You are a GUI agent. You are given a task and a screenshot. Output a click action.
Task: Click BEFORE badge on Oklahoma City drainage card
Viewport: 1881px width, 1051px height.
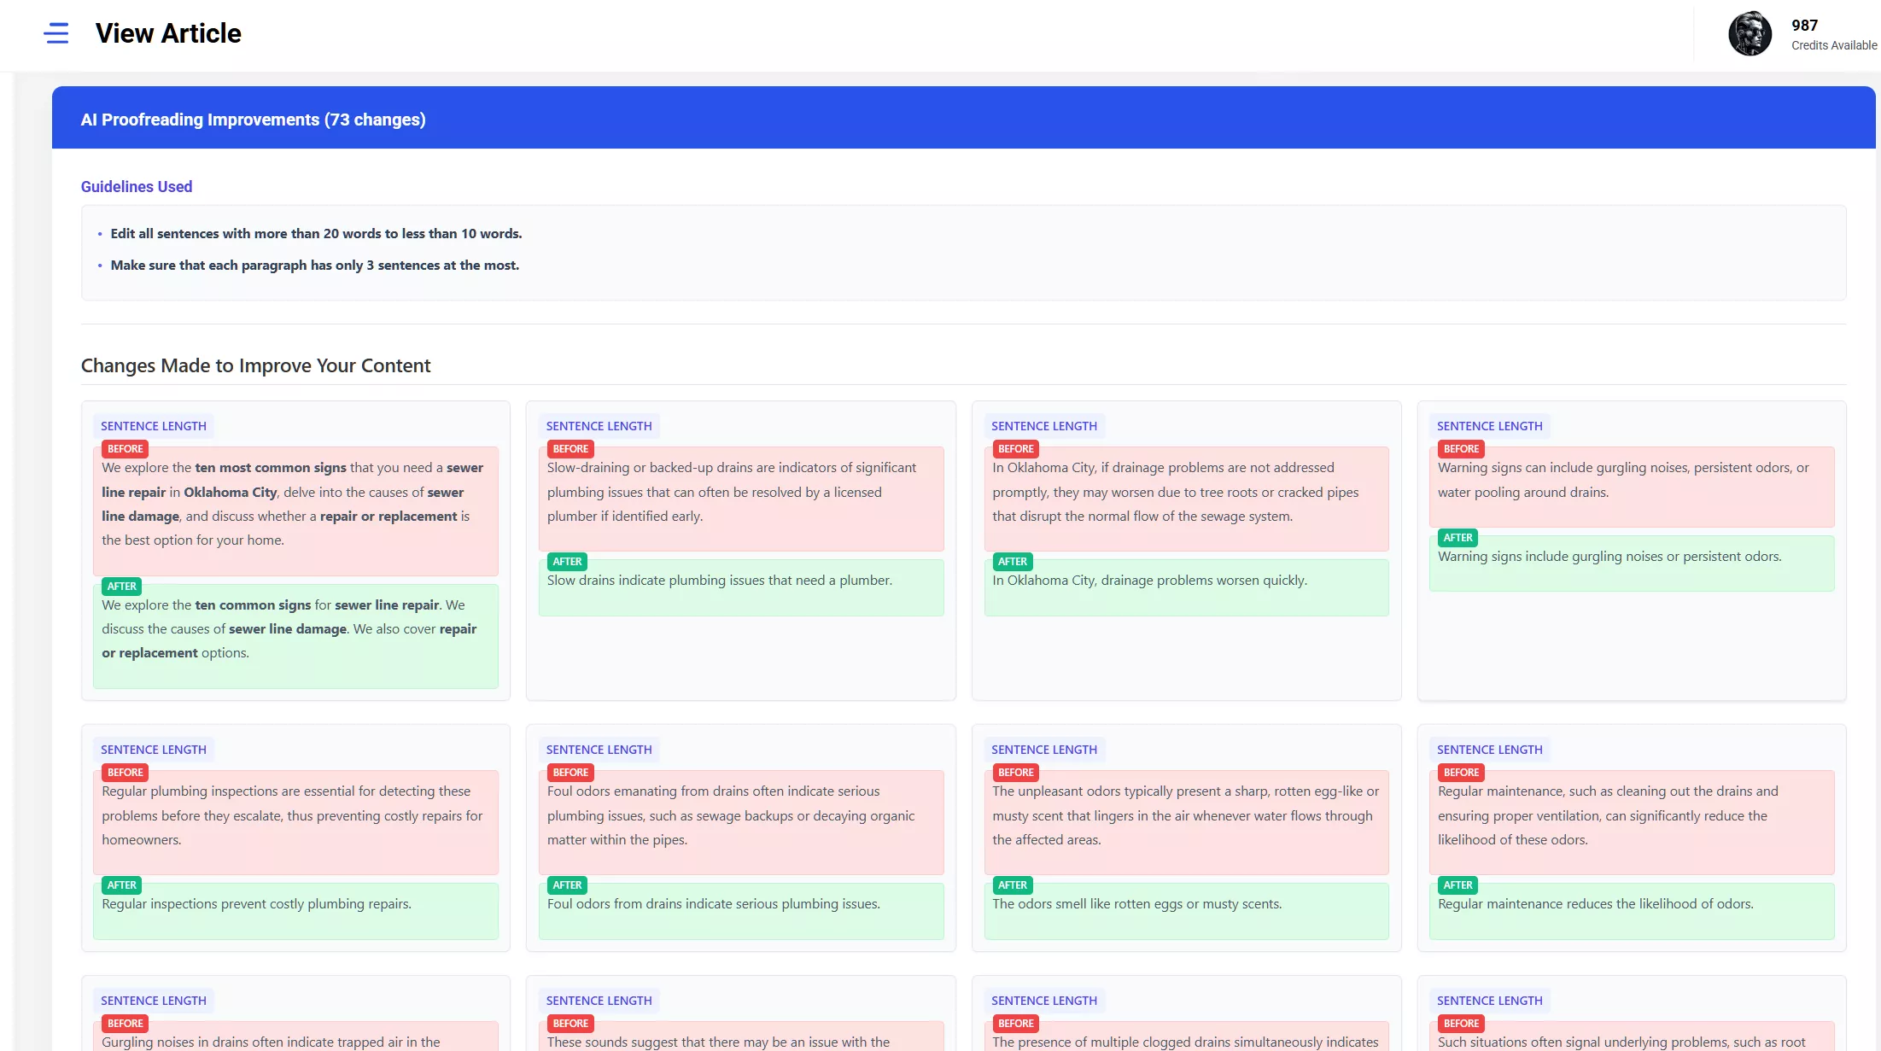point(1015,449)
